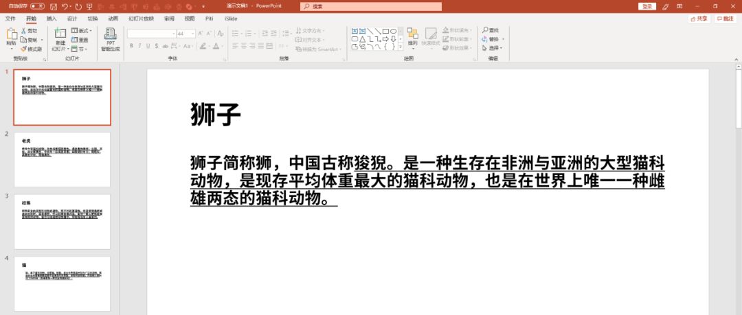Open the Piti tab
The image size is (742, 315).
(210, 19)
